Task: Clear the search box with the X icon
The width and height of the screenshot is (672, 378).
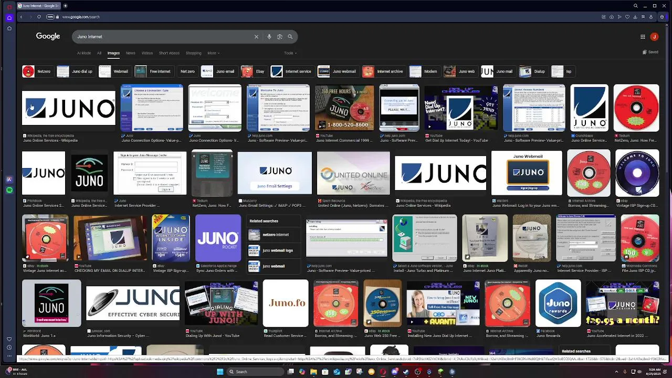Action: [x=256, y=37]
